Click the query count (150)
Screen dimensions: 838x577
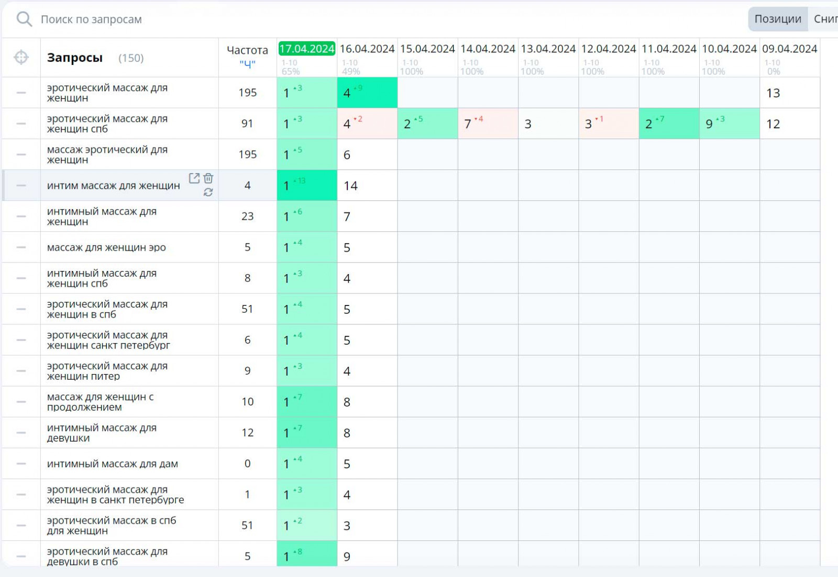(x=131, y=58)
